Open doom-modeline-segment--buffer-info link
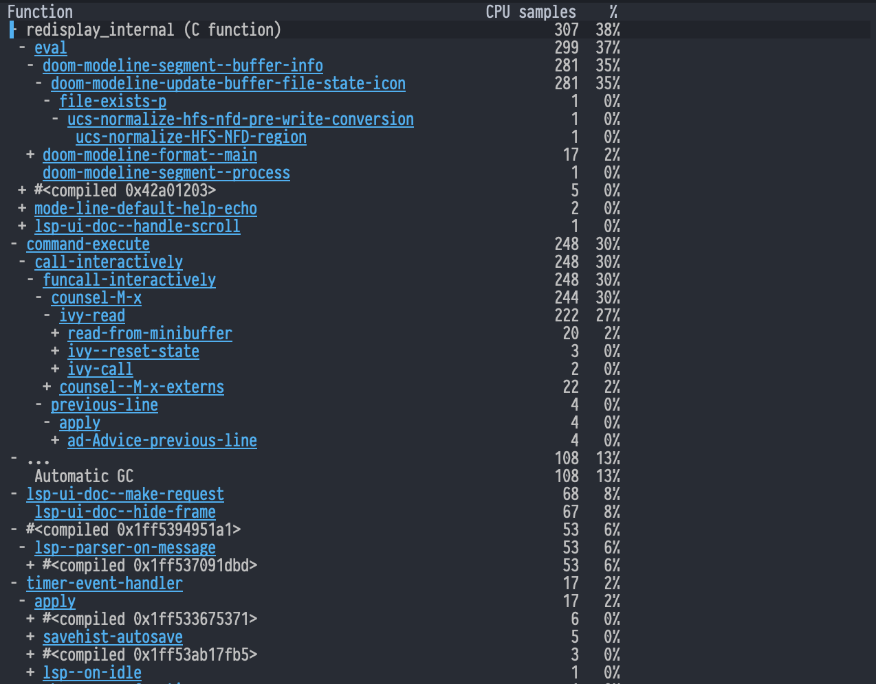 (x=183, y=65)
